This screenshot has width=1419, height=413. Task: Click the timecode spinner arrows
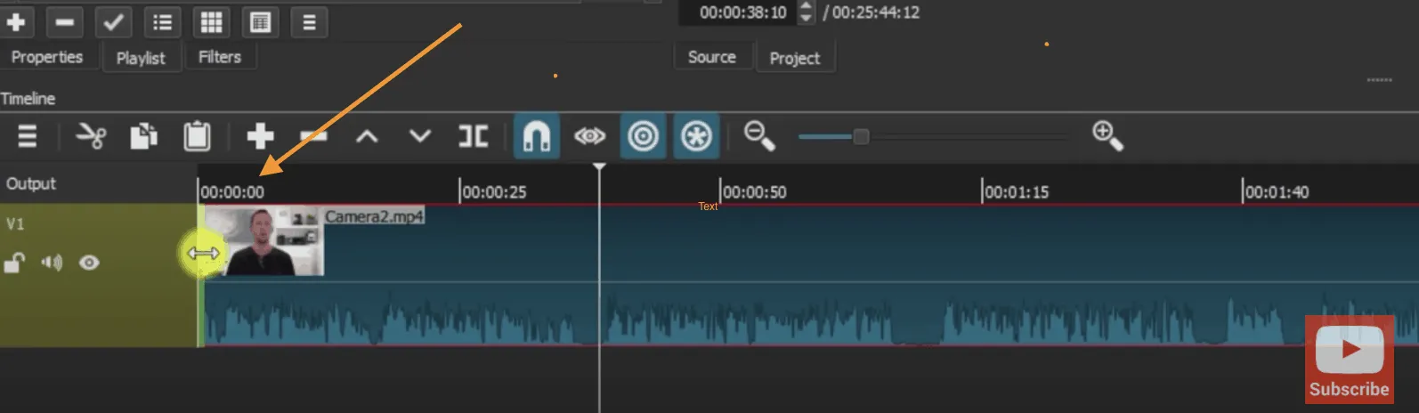806,12
